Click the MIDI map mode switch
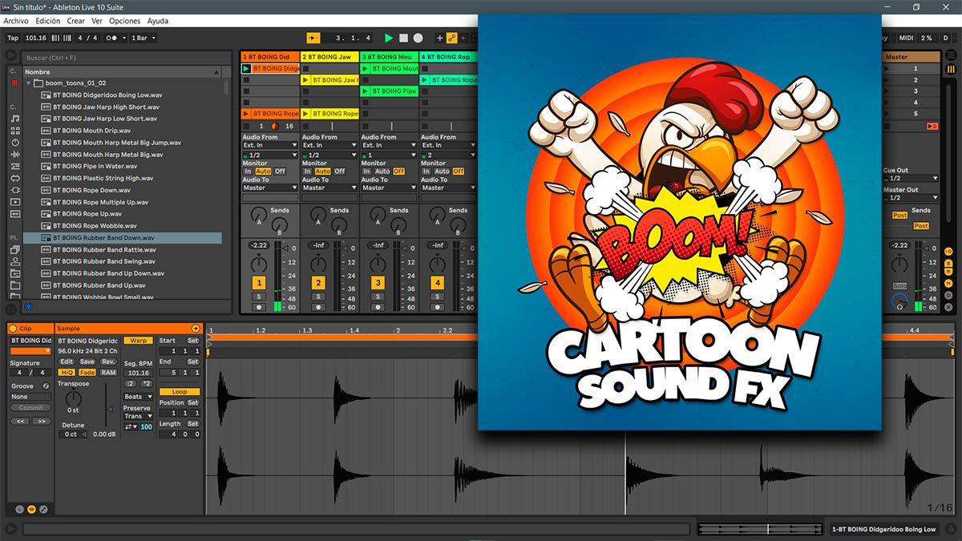This screenshot has width=962, height=541. [x=906, y=38]
